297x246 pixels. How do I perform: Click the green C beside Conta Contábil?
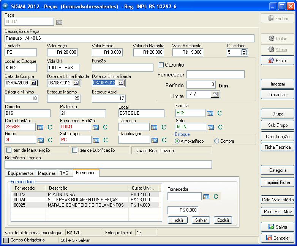(50, 127)
